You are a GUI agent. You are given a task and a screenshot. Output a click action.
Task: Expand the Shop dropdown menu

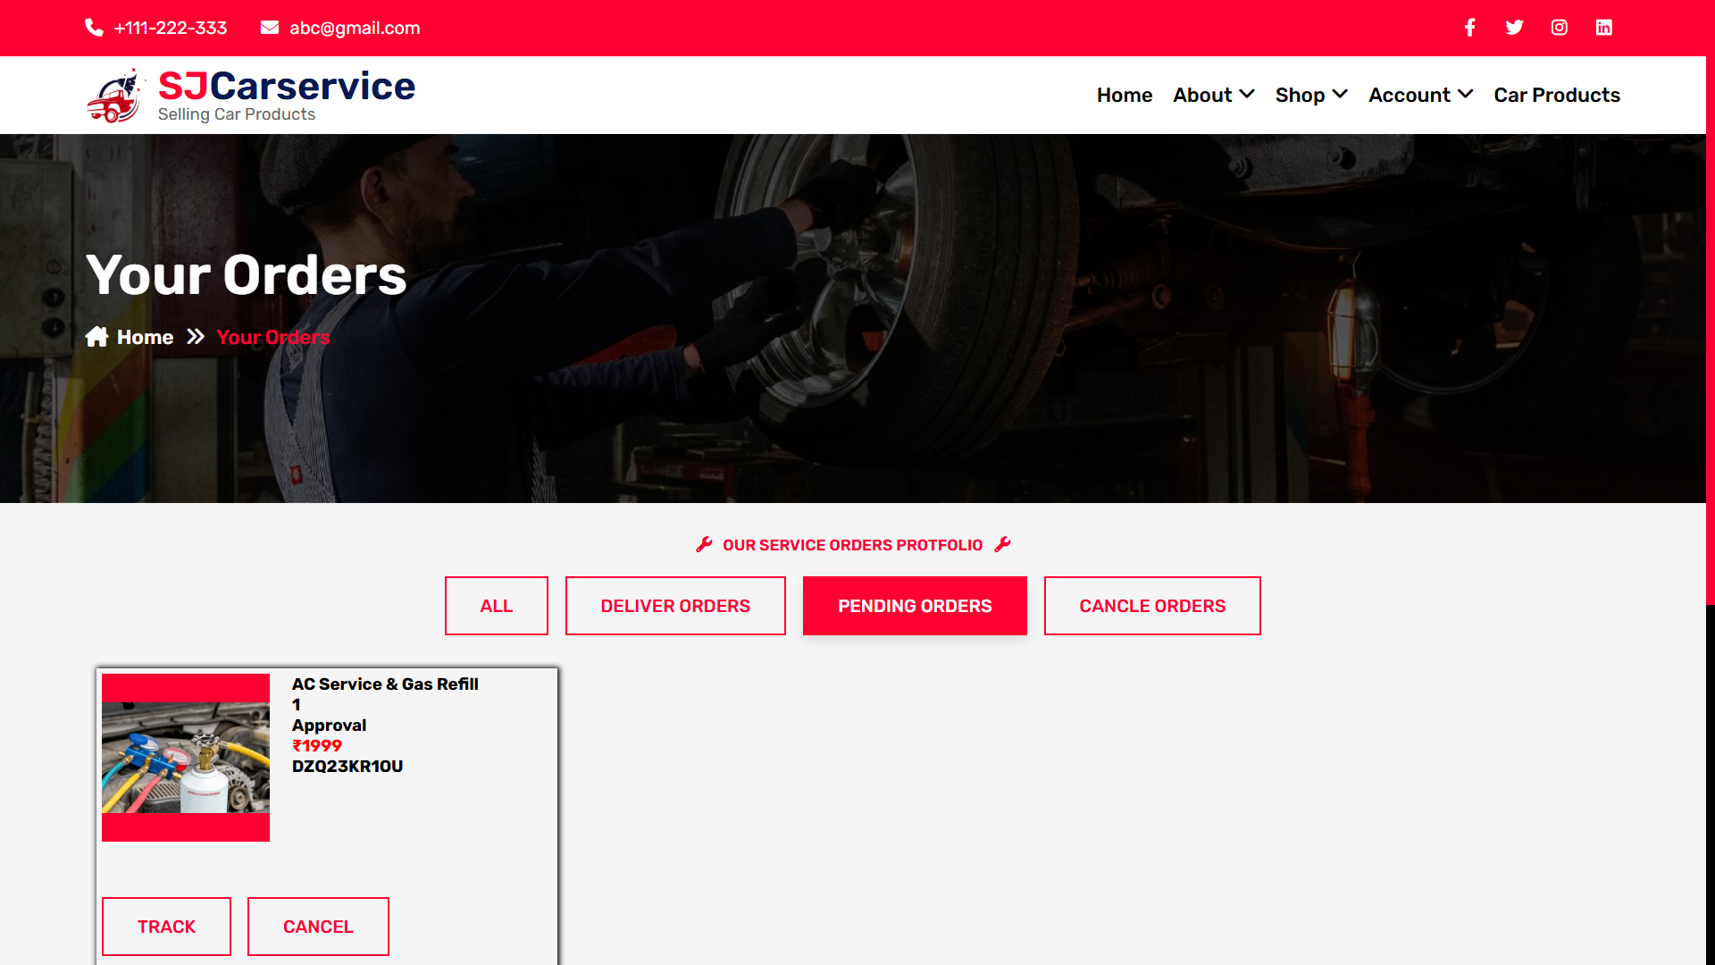pos(1310,95)
